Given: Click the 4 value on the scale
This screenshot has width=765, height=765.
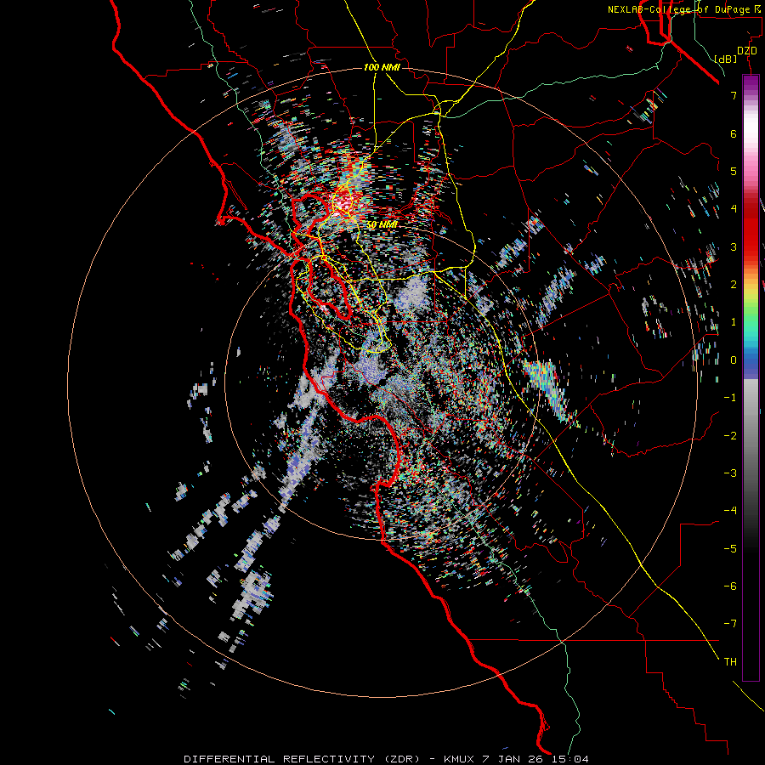Looking at the screenshot, I should [734, 208].
